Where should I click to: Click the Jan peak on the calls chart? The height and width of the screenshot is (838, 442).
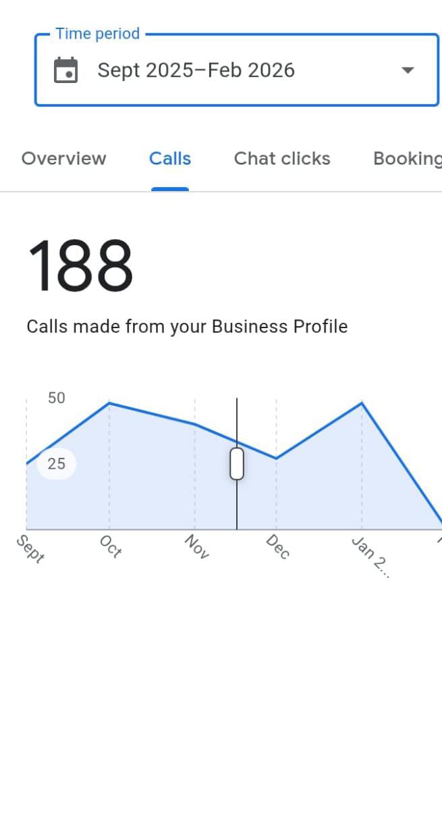click(x=362, y=403)
